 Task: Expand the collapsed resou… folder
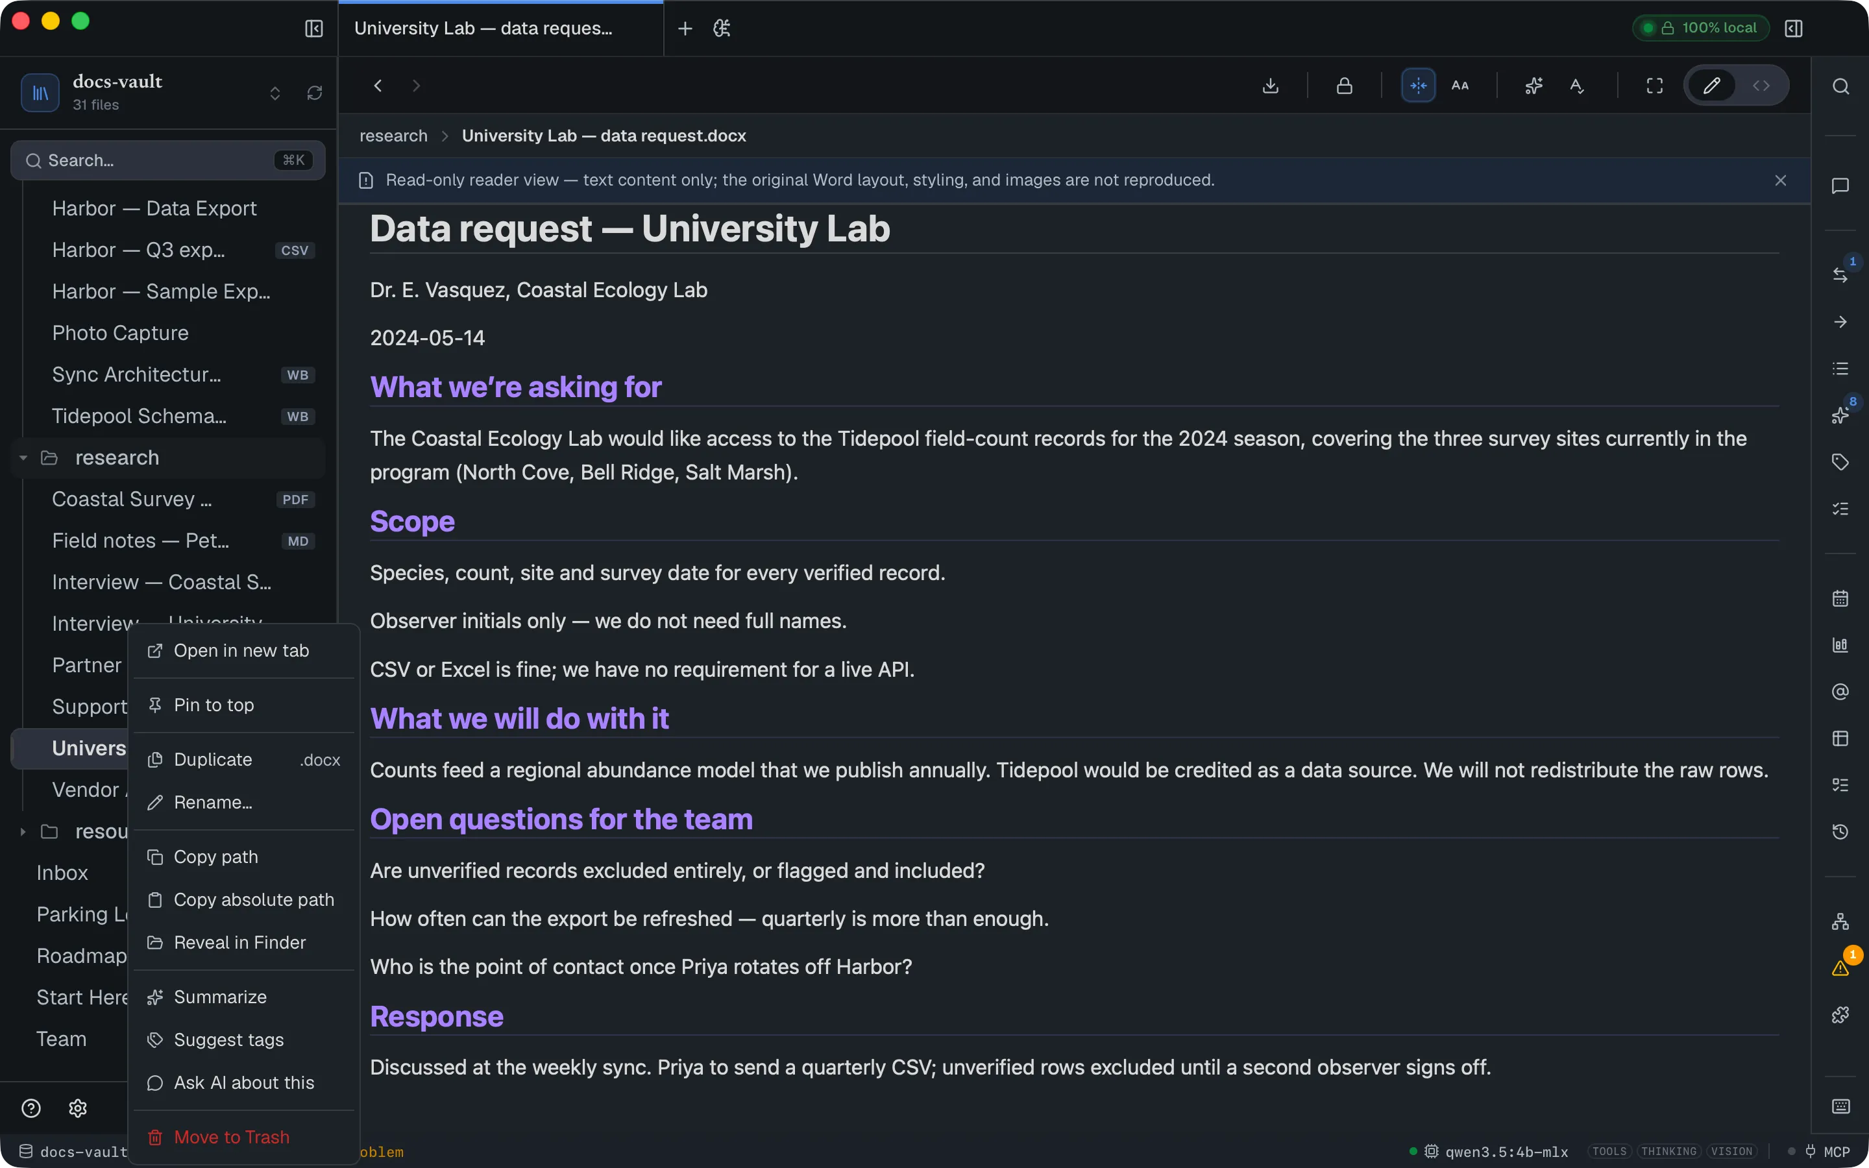pyautogui.click(x=23, y=832)
